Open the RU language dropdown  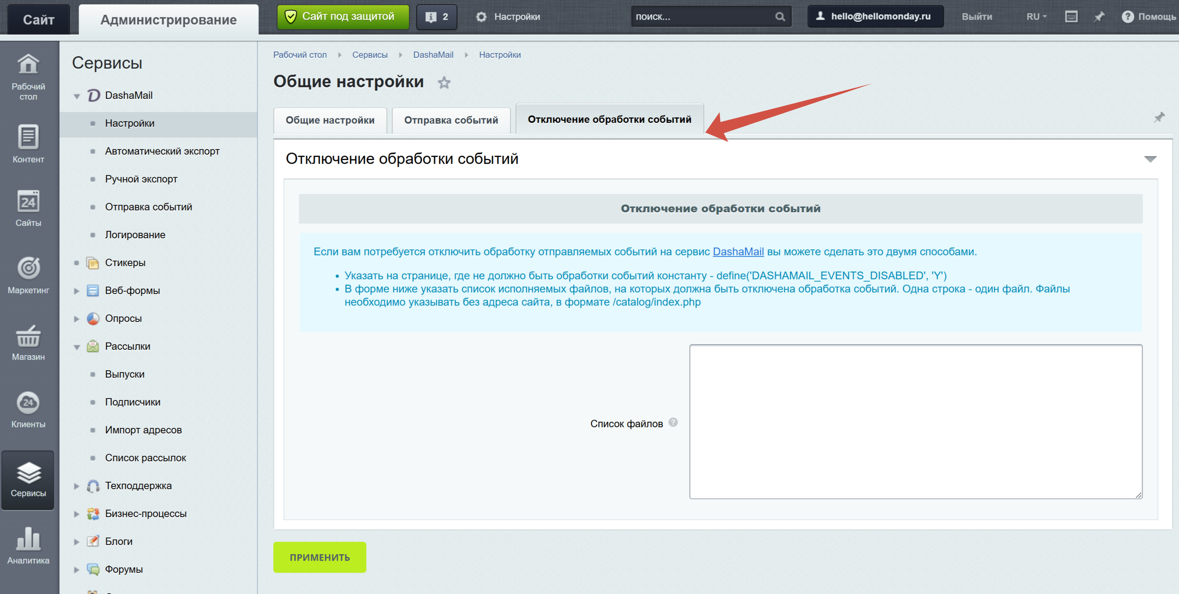[x=1036, y=17]
